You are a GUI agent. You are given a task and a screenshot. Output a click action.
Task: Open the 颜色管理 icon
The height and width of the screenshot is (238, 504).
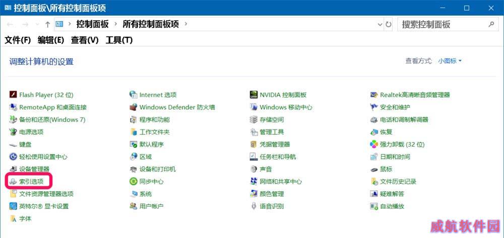coord(254,194)
